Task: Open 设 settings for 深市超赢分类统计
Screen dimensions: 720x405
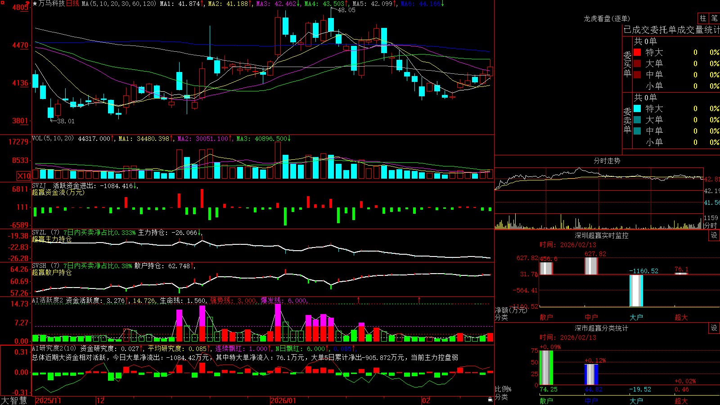Action: click(714, 328)
